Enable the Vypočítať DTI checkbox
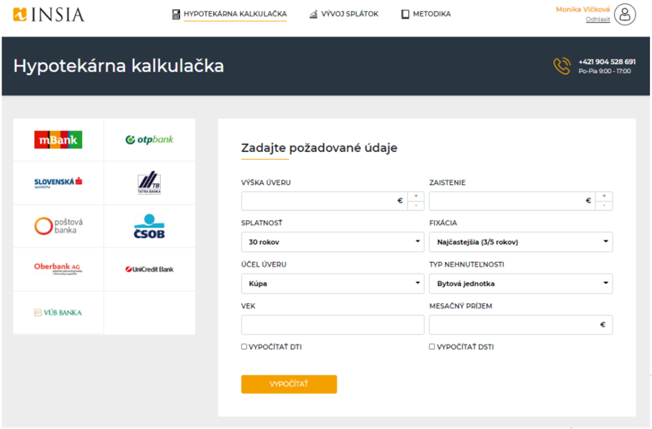Viewport: 652px width, 429px height. (244, 346)
